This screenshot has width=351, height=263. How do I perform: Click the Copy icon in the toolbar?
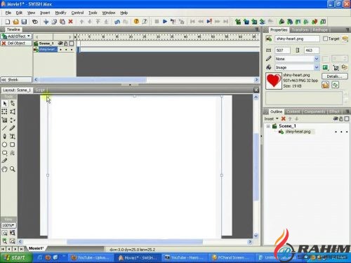pos(54,22)
